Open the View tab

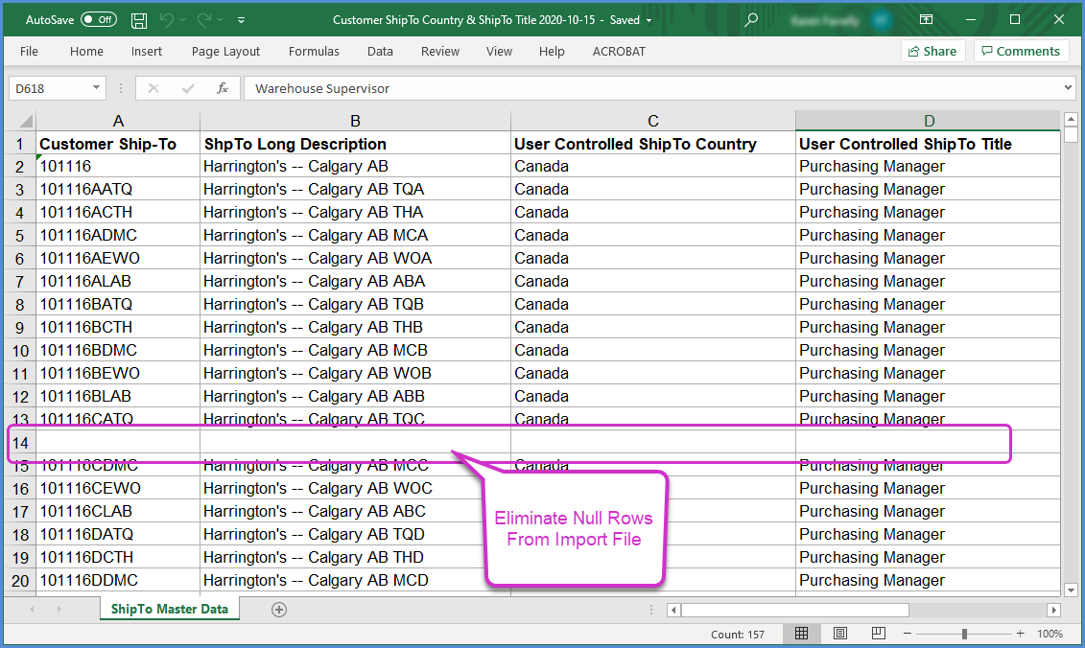pos(499,51)
